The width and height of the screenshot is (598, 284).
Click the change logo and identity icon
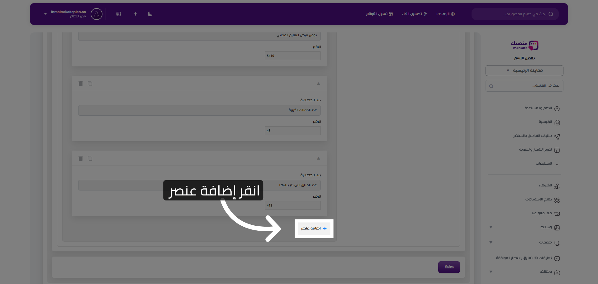point(558,150)
